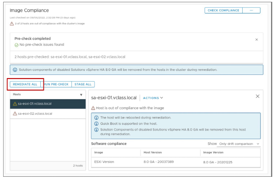Close the sa-esxi-01 host details panel

[x=257, y=96]
